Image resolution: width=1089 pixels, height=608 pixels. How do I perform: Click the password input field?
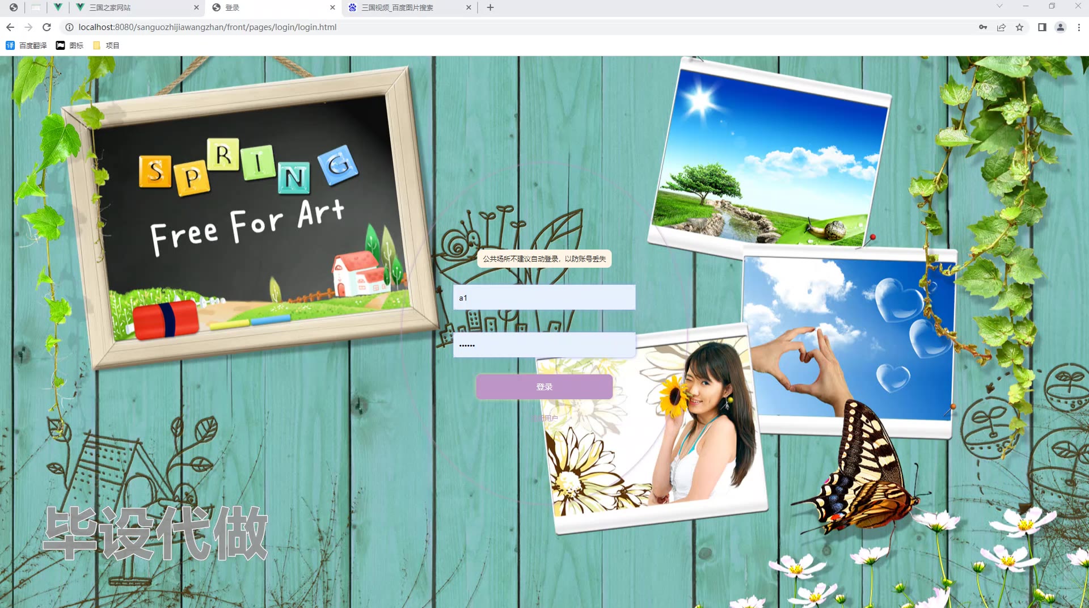pyautogui.click(x=544, y=345)
